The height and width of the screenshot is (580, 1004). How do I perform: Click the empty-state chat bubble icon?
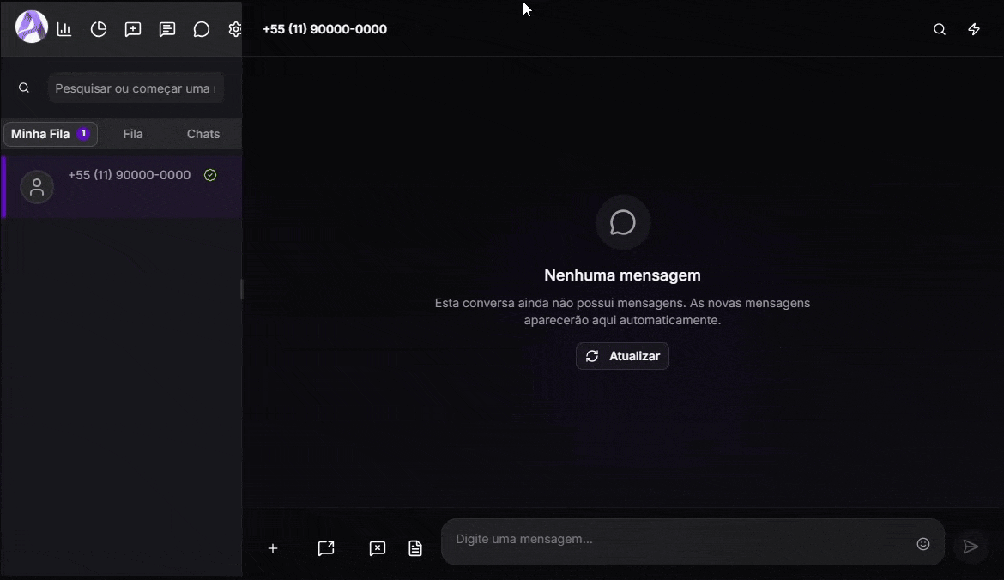click(x=622, y=222)
